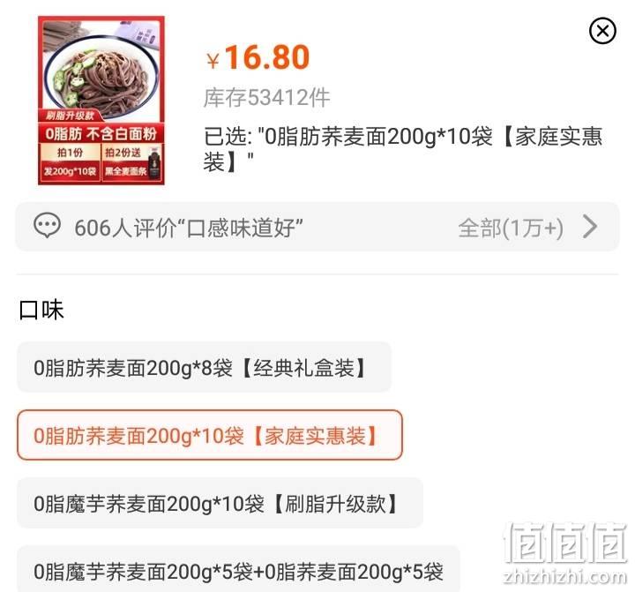Tap the 拍1份 badge on product image
This screenshot has width=635, height=592.
coord(70,153)
